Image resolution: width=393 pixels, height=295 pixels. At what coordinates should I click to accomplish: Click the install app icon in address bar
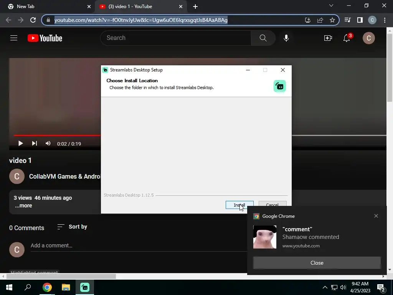pos(308,20)
